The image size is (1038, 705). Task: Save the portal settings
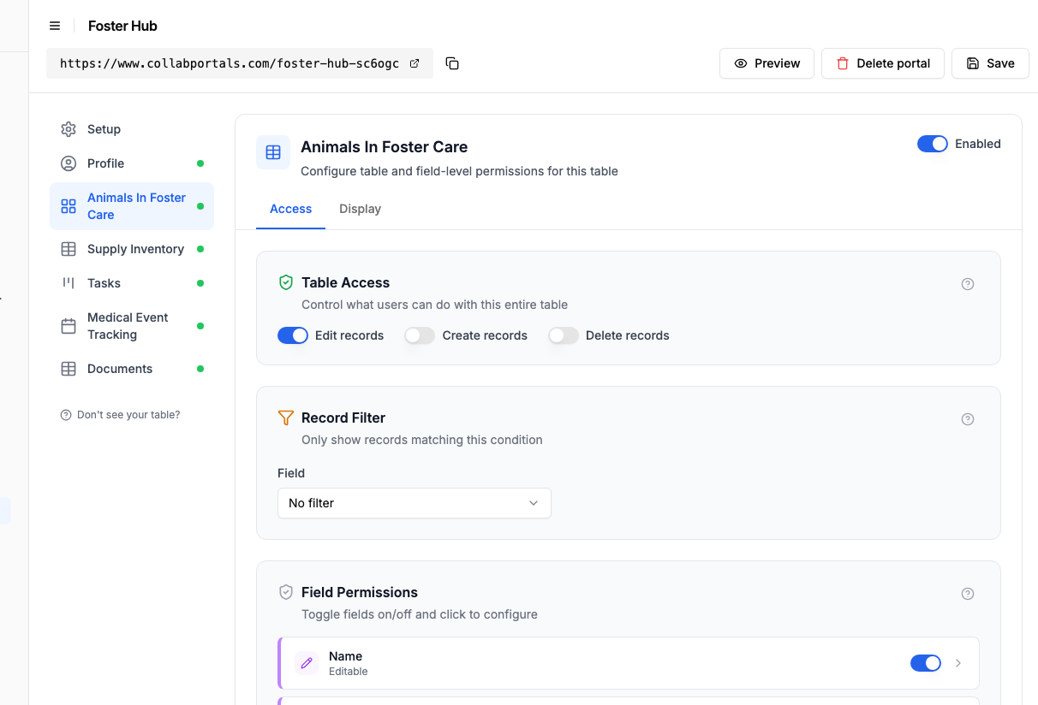coord(990,63)
